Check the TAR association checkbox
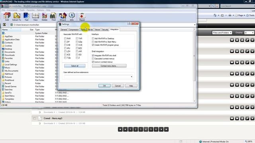The width and height of the screenshot is (255, 143). click(77, 39)
